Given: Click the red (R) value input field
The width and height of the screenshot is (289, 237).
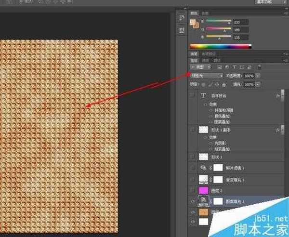Looking at the screenshot, I should (x=241, y=22).
